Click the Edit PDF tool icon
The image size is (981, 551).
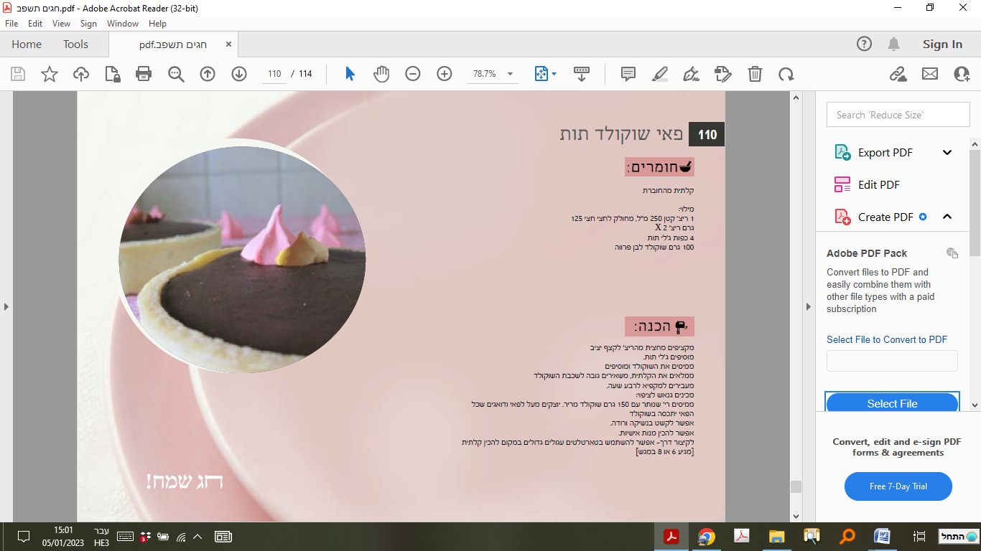coord(842,184)
